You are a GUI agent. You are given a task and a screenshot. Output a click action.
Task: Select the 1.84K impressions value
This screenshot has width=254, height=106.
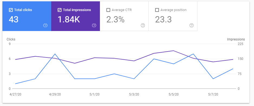coord(69,19)
